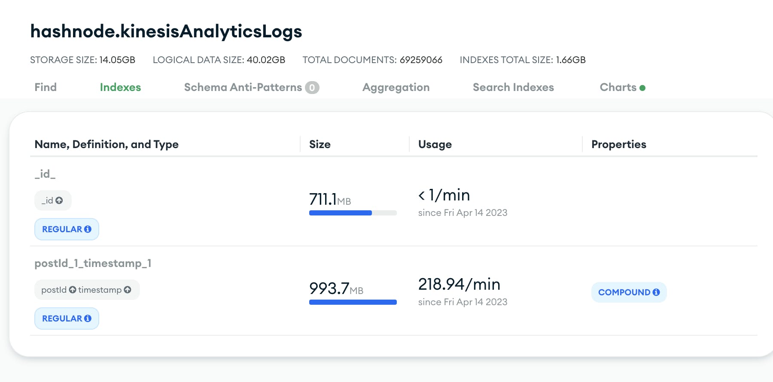The width and height of the screenshot is (773, 382).
Task: Click the LOGICAL DATA SIZE: 40.02GB stat
Action: pyautogui.click(x=219, y=60)
